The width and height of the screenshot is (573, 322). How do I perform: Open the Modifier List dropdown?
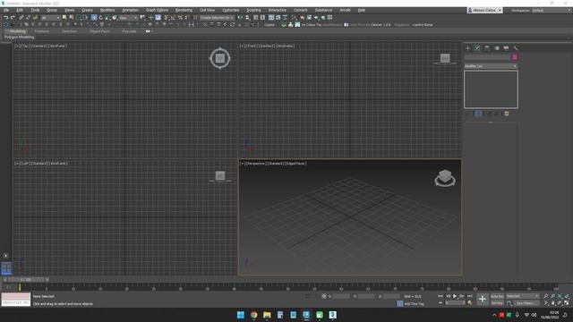tap(491, 66)
